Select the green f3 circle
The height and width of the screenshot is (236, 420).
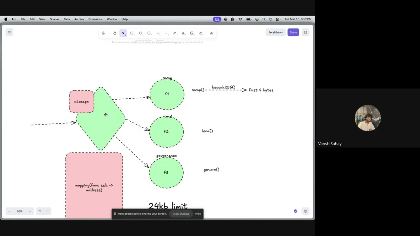pos(166,172)
